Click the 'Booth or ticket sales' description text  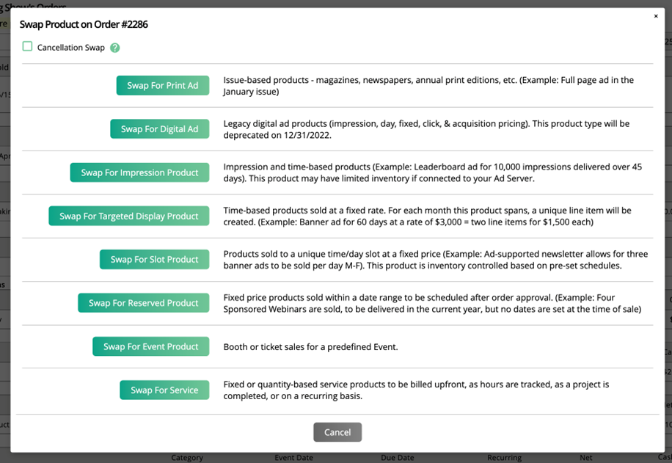(310, 347)
